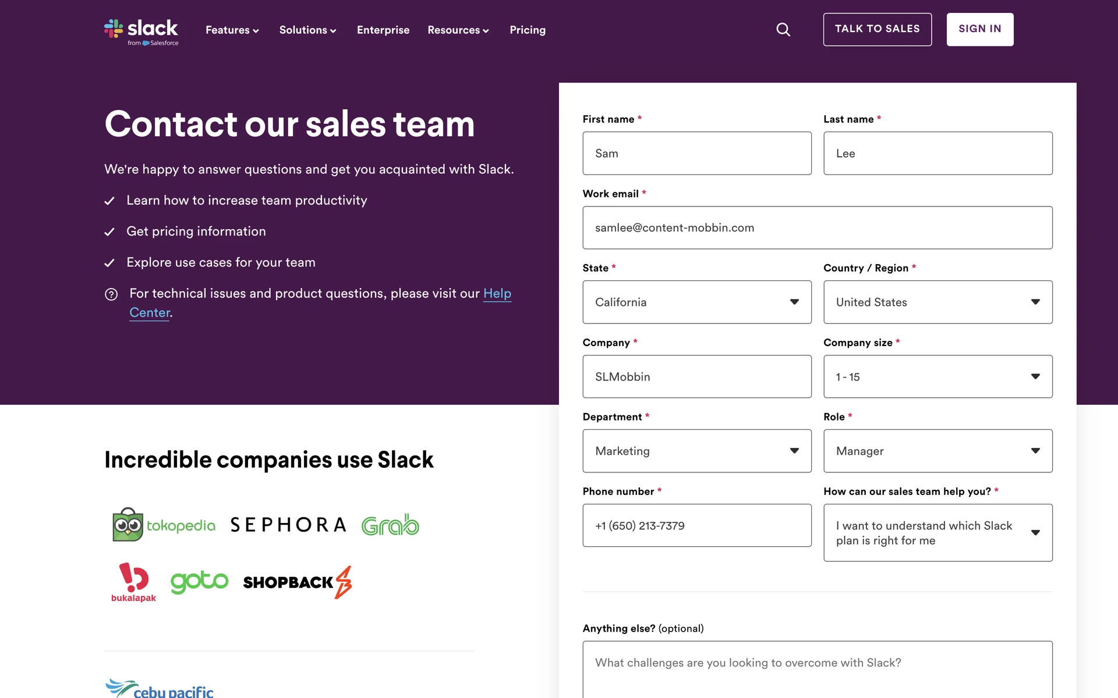
Task: Click the Bukalapak logo
Action: pos(133,582)
